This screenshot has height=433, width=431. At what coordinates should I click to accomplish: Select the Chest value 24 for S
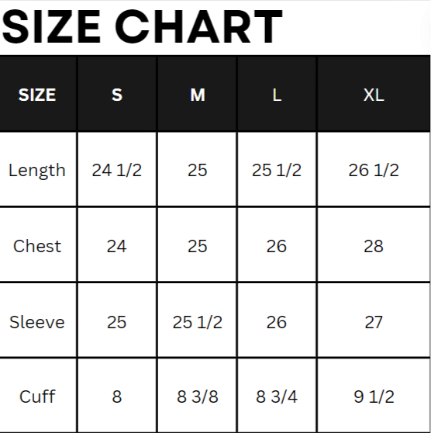117,246
